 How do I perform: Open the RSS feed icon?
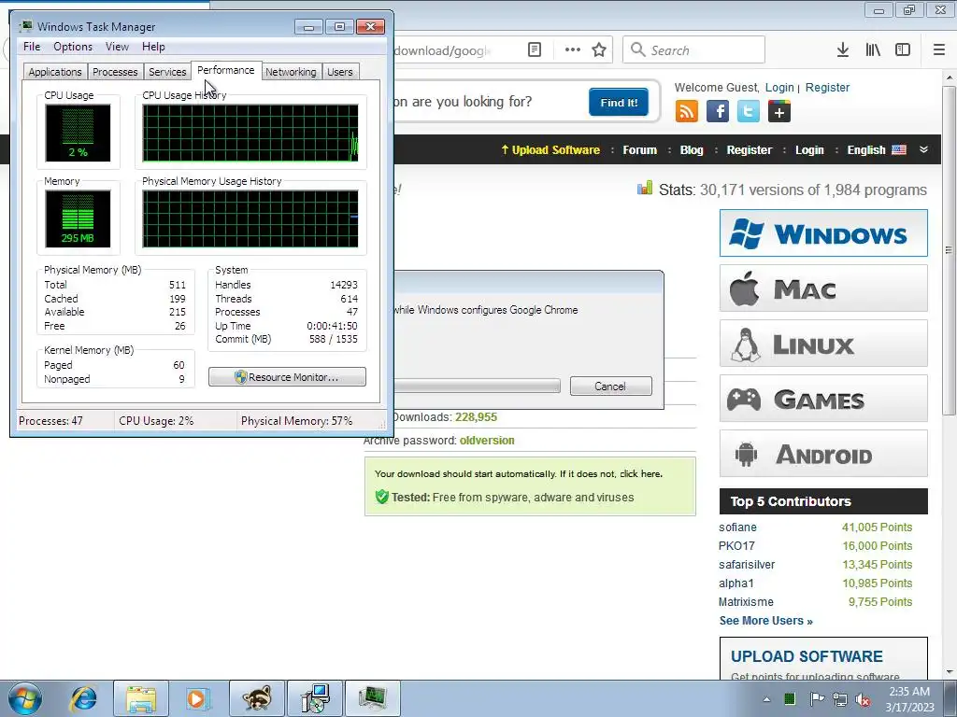click(x=687, y=112)
